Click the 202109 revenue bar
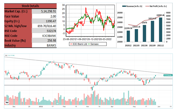The height and width of the screenshot is (112, 176). (152, 31)
